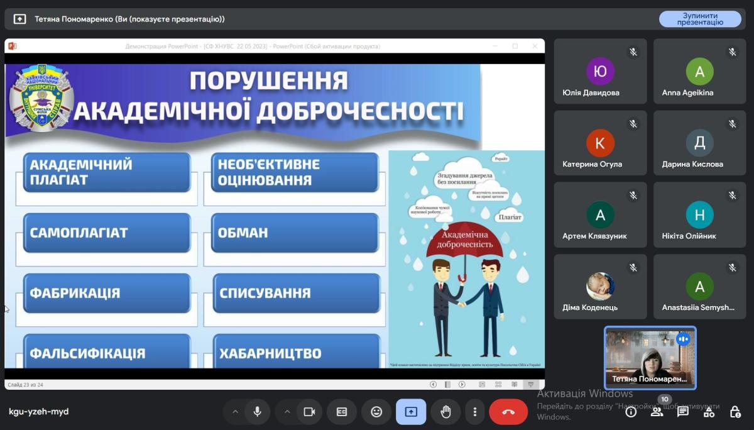The image size is (754, 430).
Task: Click the present screen button
Action: click(x=411, y=412)
